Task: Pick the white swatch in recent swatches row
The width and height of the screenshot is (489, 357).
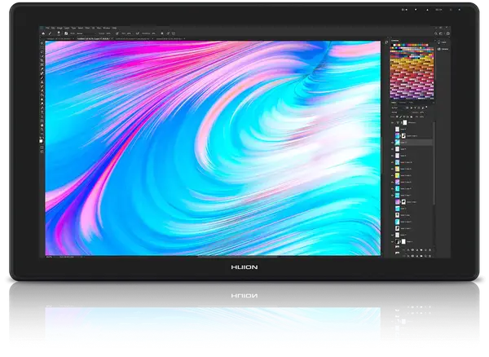Action: (394, 45)
